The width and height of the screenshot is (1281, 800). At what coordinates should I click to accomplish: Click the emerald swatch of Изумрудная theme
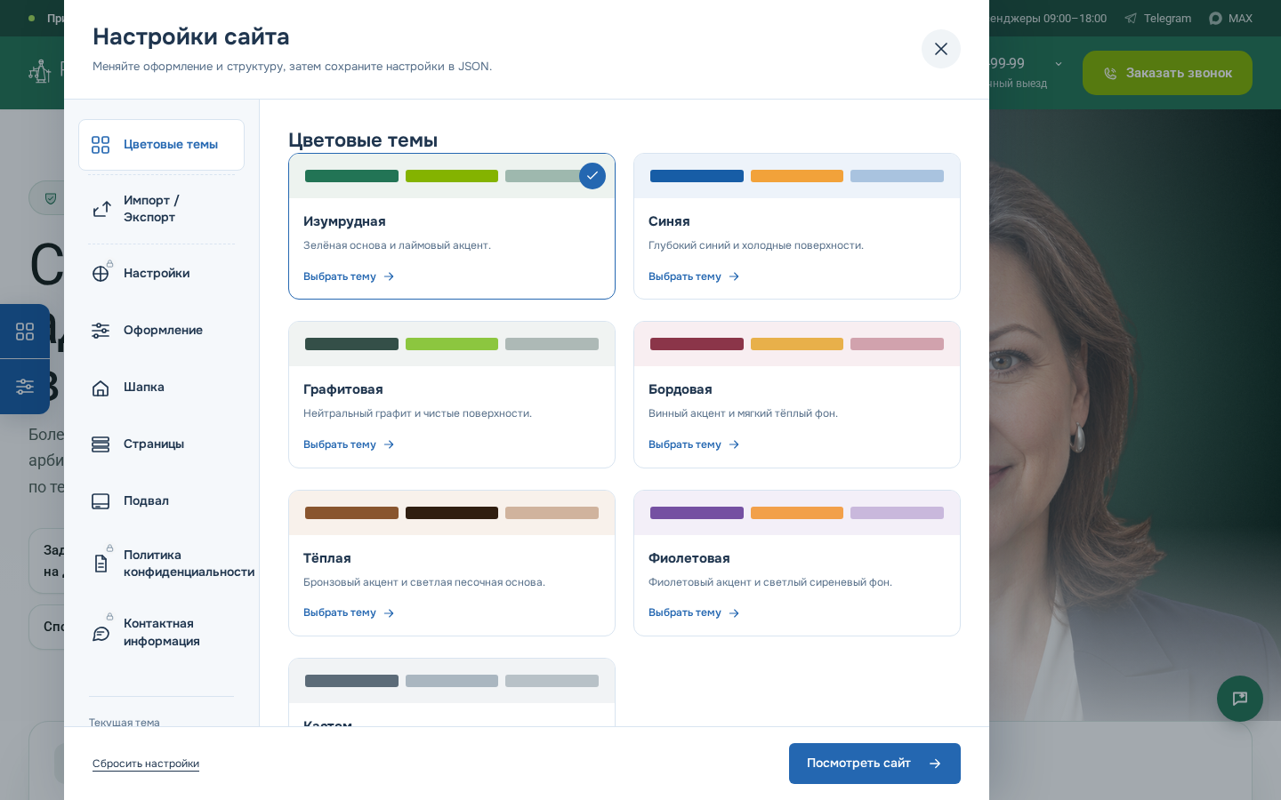351,176
